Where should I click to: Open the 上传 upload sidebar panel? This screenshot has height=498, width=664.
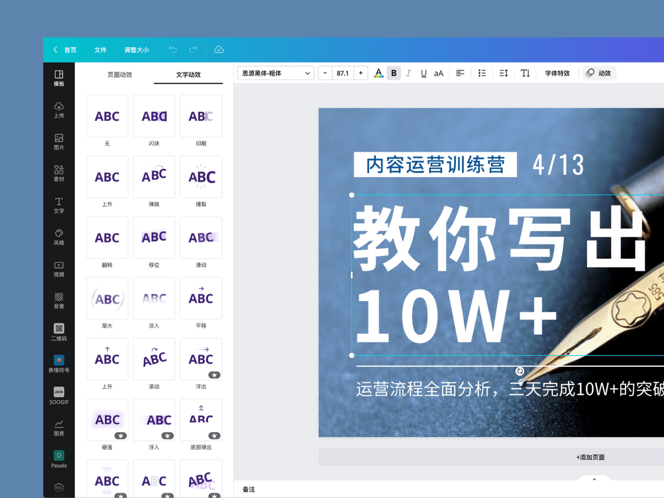tap(59, 110)
